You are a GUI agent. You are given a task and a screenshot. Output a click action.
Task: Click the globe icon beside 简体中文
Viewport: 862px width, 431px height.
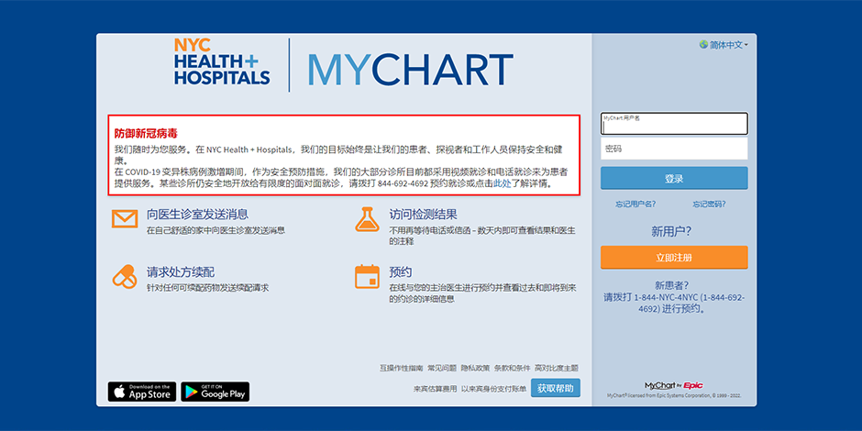tap(703, 44)
